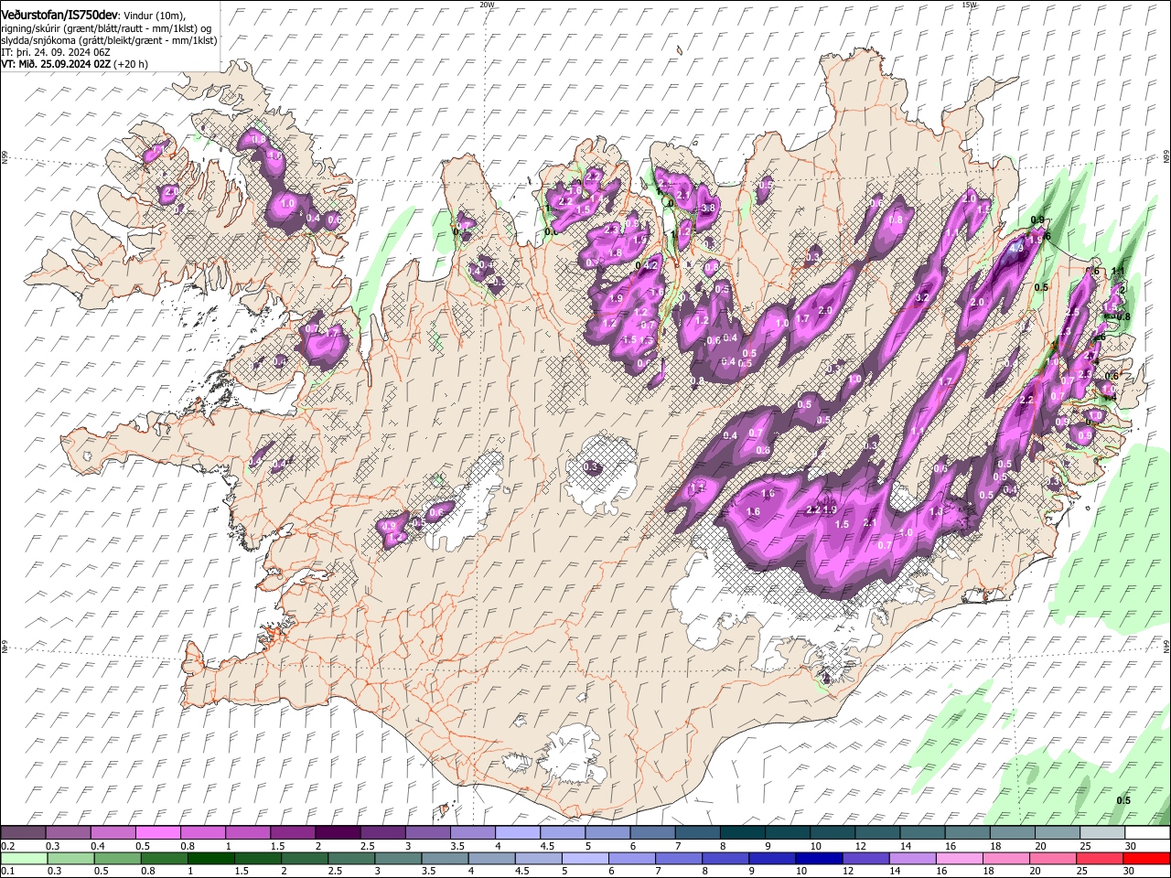Pick the slate blue 6 snow legend swatch
Viewport: 1171px width, 878px height.
(x=651, y=833)
